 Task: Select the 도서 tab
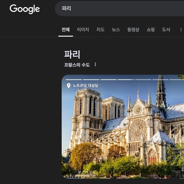coord(166,29)
